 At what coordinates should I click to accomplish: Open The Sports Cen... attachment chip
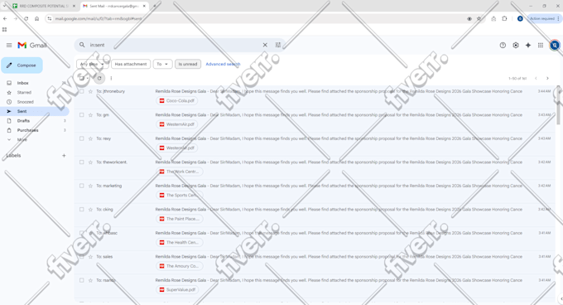coord(179,196)
